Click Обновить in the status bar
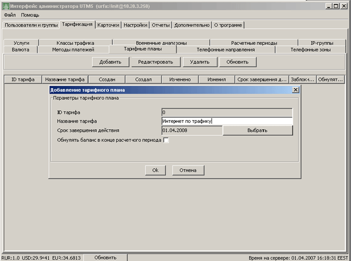 (x=105, y=257)
